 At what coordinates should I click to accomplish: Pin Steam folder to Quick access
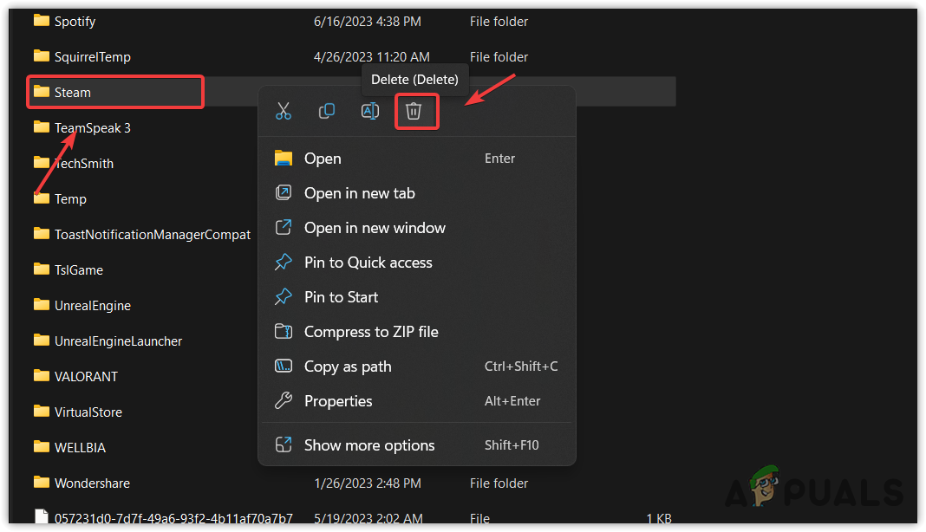tap(368, 263)
